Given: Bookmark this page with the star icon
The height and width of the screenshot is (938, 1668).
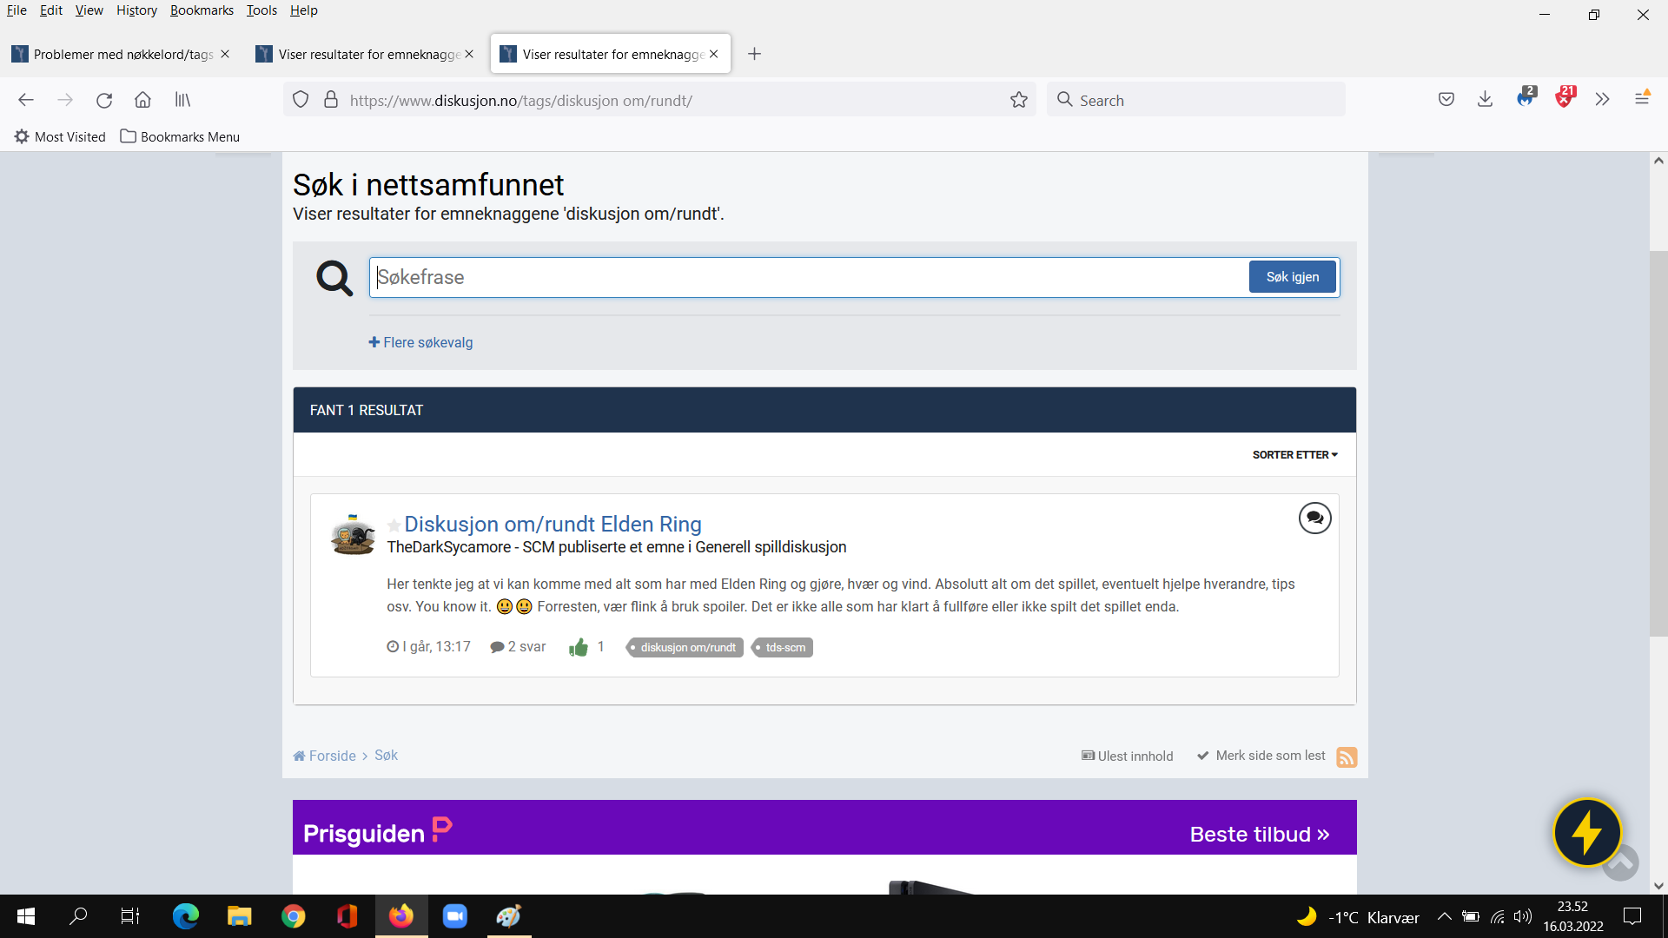Looking at the screenshot, I should click(1019, 100).
